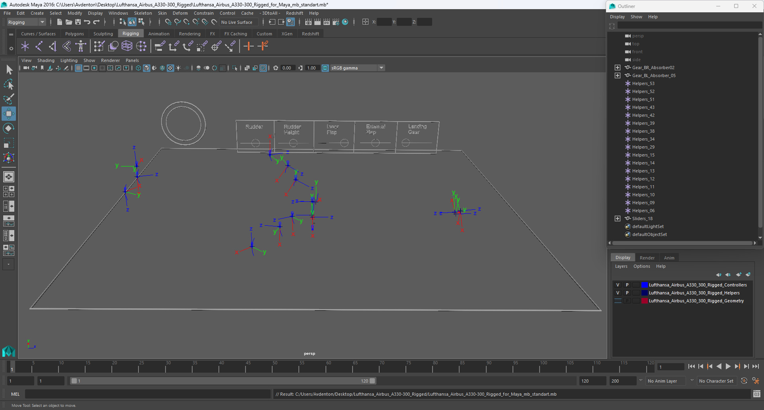Screen dimensions: 764x410
Task: Switch to the Animation shelf tab
Action: click(159, 34)
